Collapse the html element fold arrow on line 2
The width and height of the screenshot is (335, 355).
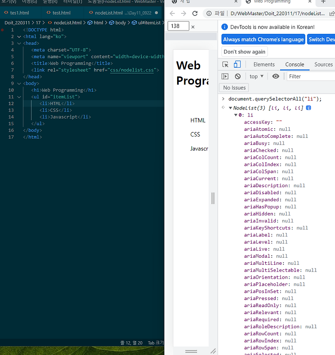[x=18, y=36]
